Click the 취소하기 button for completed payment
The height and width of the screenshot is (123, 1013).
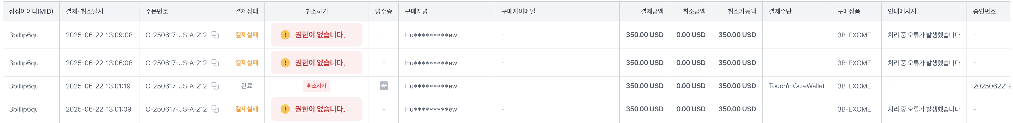(316, 86)
